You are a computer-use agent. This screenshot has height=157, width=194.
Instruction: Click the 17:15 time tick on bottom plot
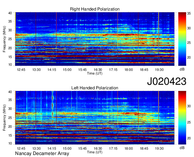pyautogui.click(x=113, y=148)
